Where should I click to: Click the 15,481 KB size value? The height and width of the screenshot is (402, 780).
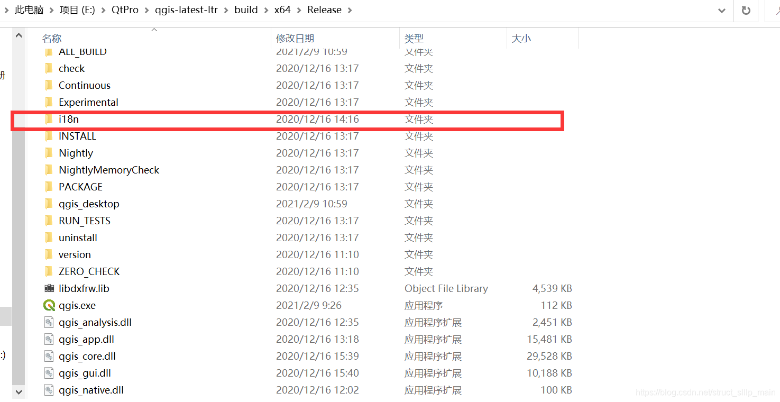pos(549,339)
